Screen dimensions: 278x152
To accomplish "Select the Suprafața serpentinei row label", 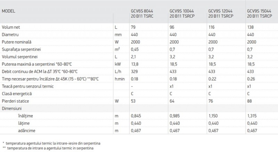I will tap(21, 49).
